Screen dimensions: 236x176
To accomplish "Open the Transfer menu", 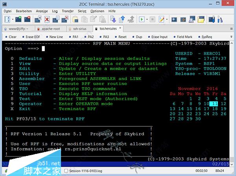I will coord(67,11).
